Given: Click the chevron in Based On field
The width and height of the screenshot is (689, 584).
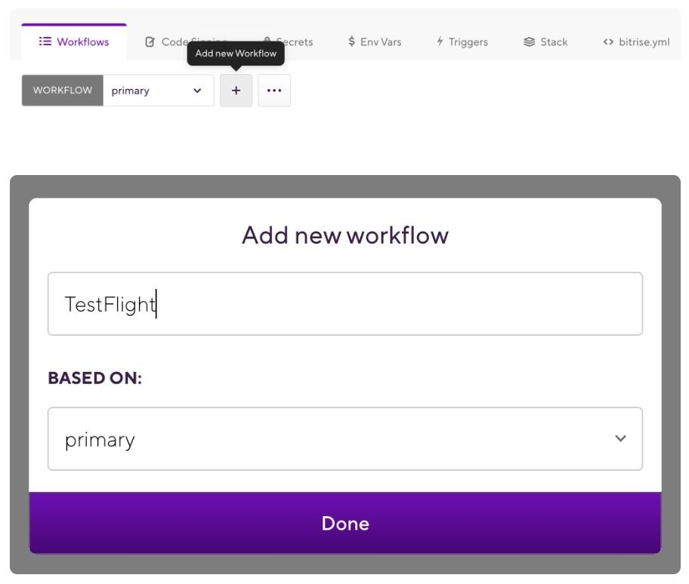Looking at the screenshot, I should coord(620,439).
